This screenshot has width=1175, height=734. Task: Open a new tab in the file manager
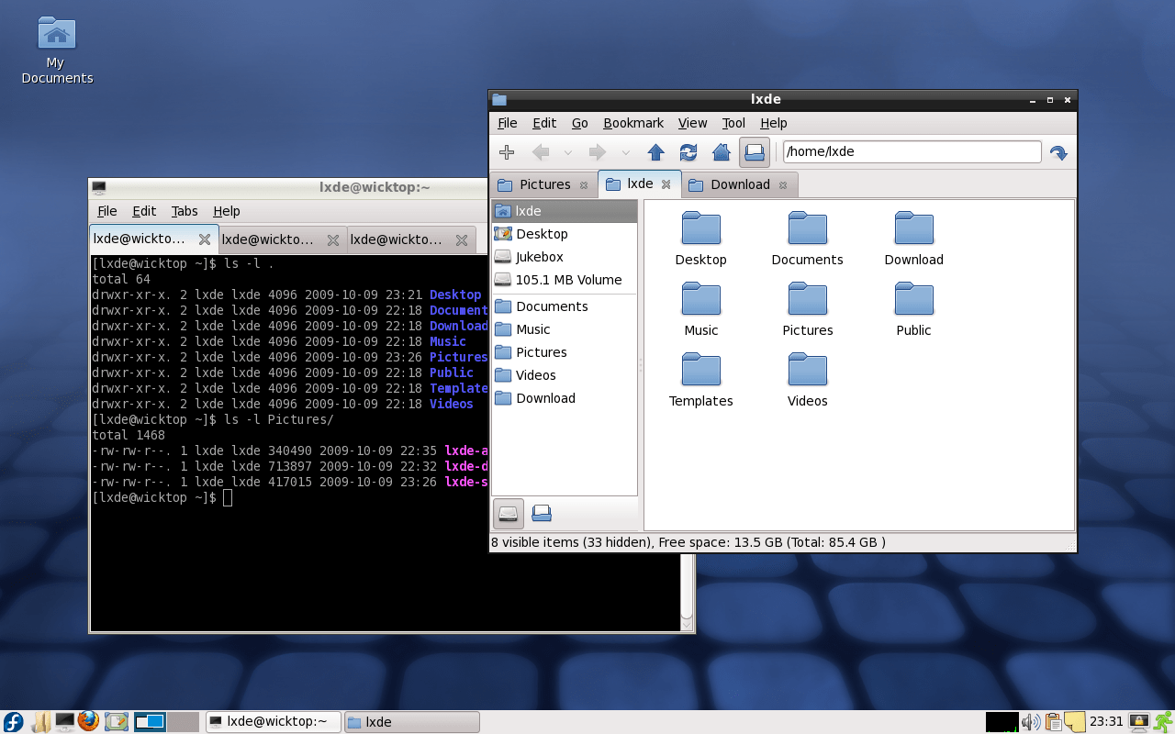click(506, 151)
